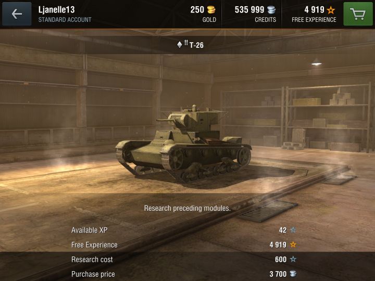The image size is (375, 281).
Task: Tap the Research cost star icon
Action: click(x=293, y=259)
